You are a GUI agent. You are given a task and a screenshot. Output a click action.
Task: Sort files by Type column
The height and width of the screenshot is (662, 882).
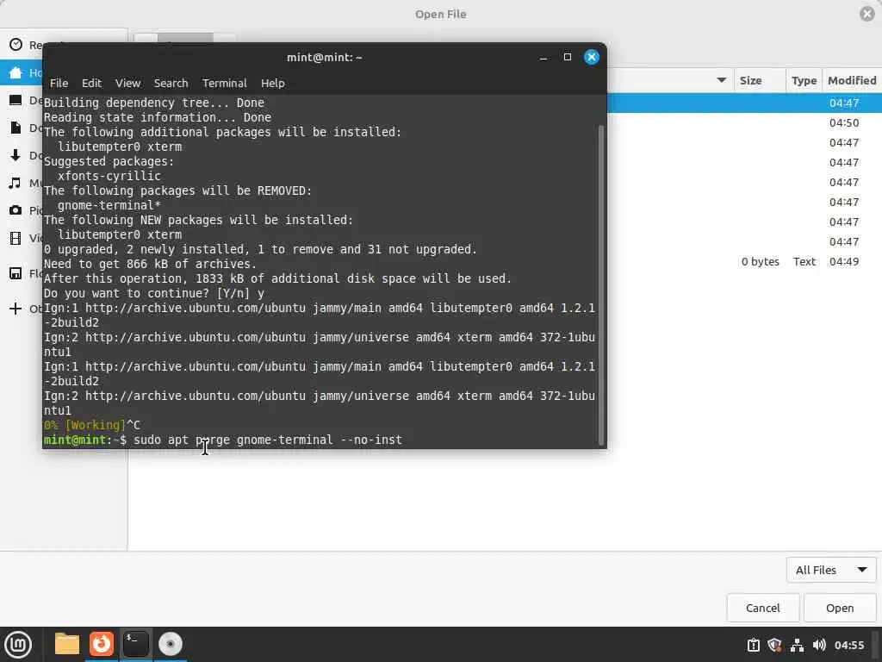[x=804, y=80]
